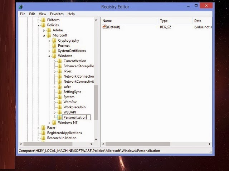Expand the CurrentVersion key
229x171 pixels.
[x=55, y=61]
